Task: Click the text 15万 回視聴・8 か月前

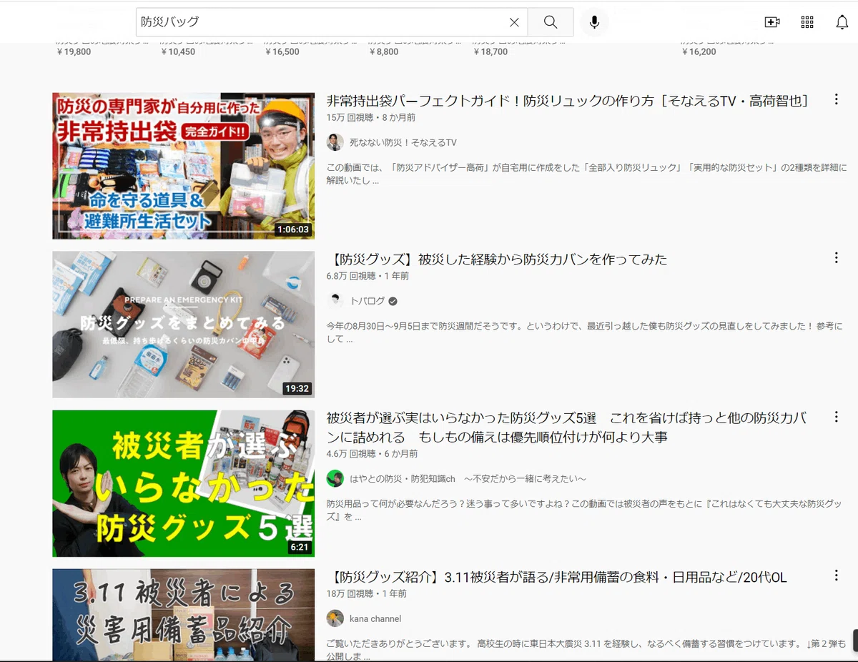Action: click(370, 117)
